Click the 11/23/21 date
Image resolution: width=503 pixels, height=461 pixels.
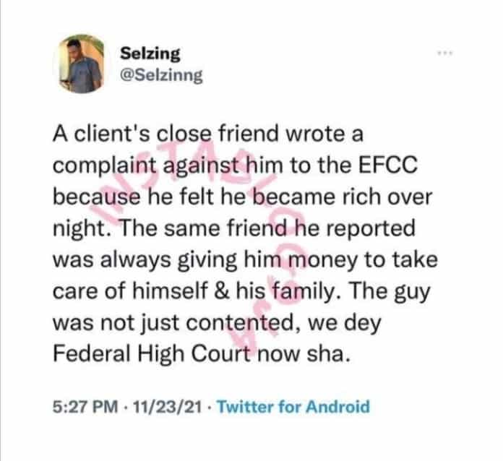167,407
